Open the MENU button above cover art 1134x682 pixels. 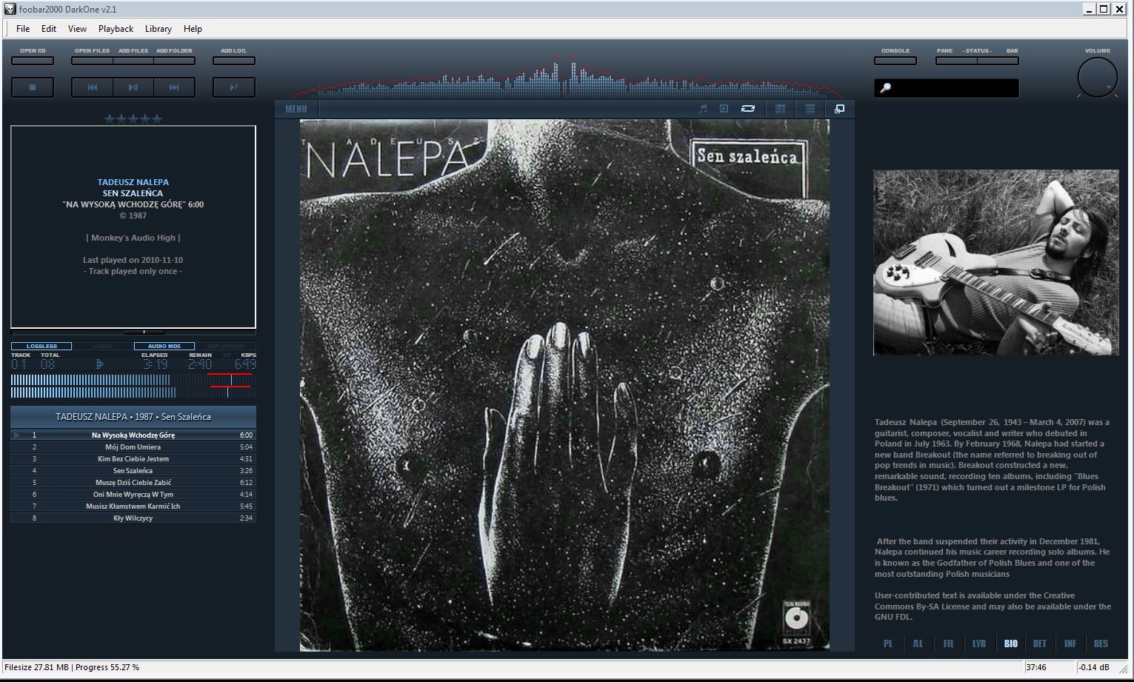pyautogui.click(x=296, y=109)
